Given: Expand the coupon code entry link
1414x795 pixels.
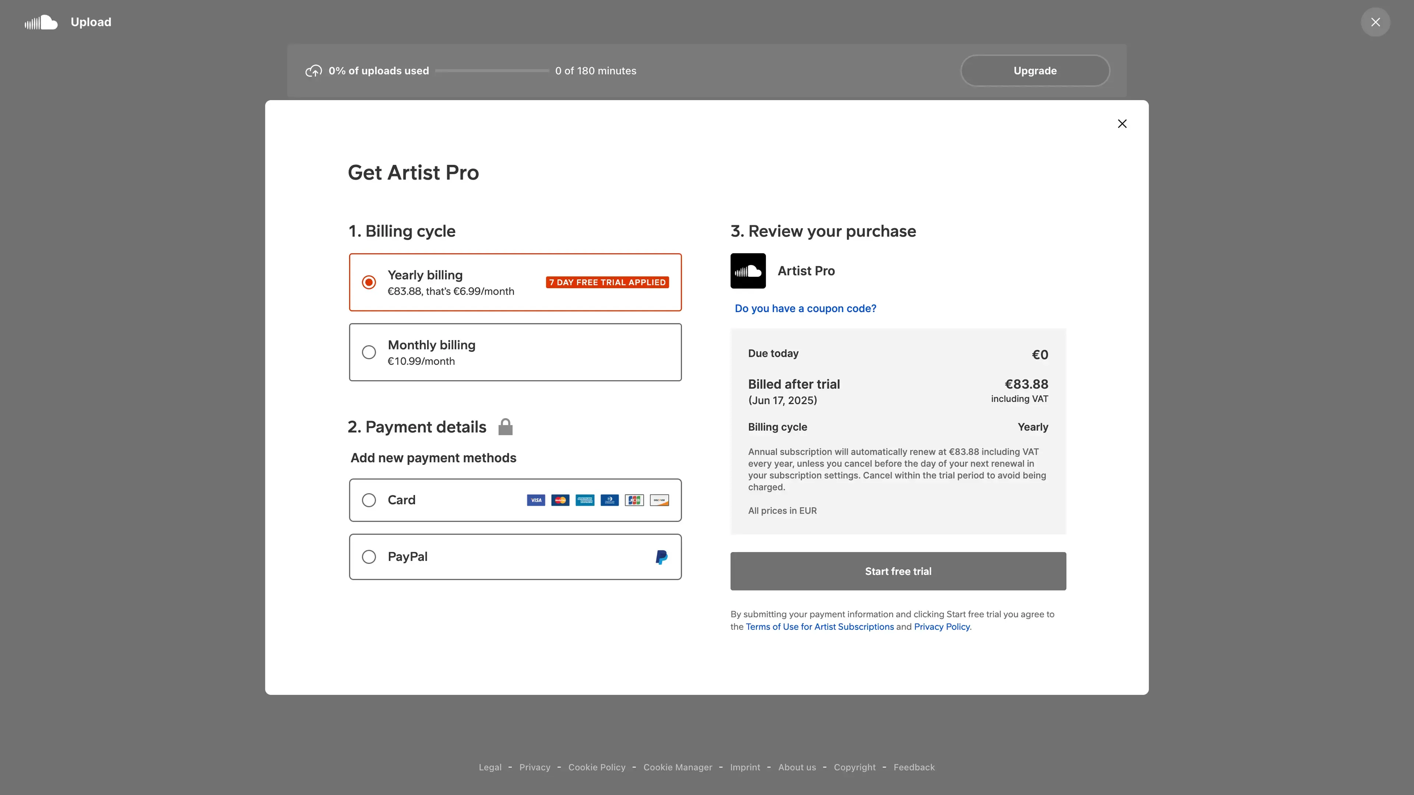Looking at the screenshot, I should pos(805,308).
